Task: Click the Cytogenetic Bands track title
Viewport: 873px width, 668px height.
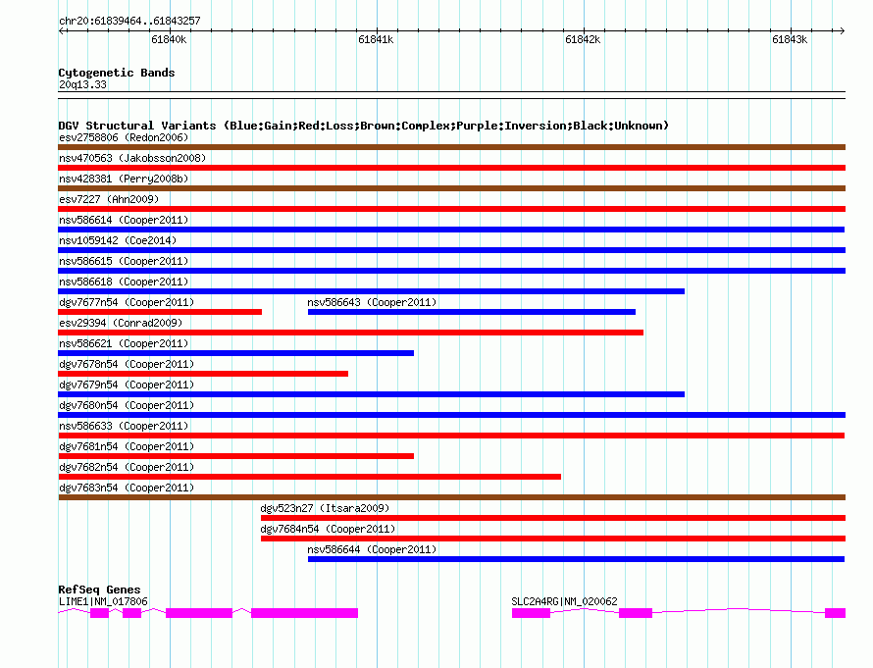Action: coord(117,73)
